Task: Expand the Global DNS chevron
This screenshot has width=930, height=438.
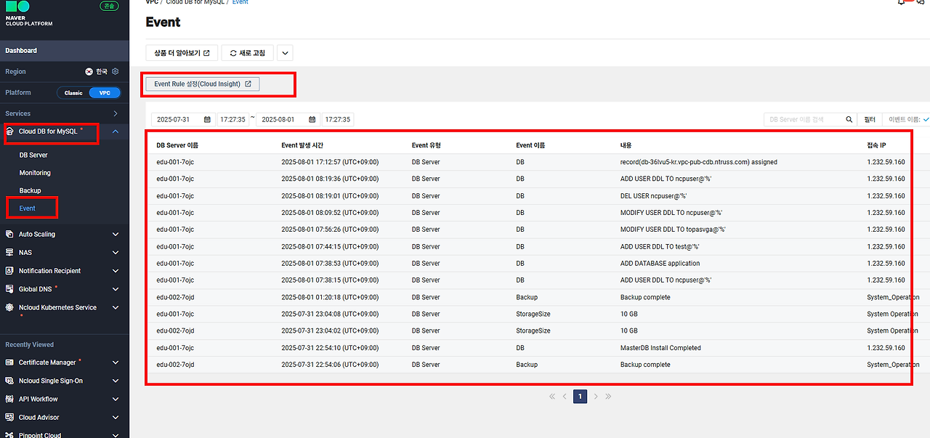Action: (116, 289)
